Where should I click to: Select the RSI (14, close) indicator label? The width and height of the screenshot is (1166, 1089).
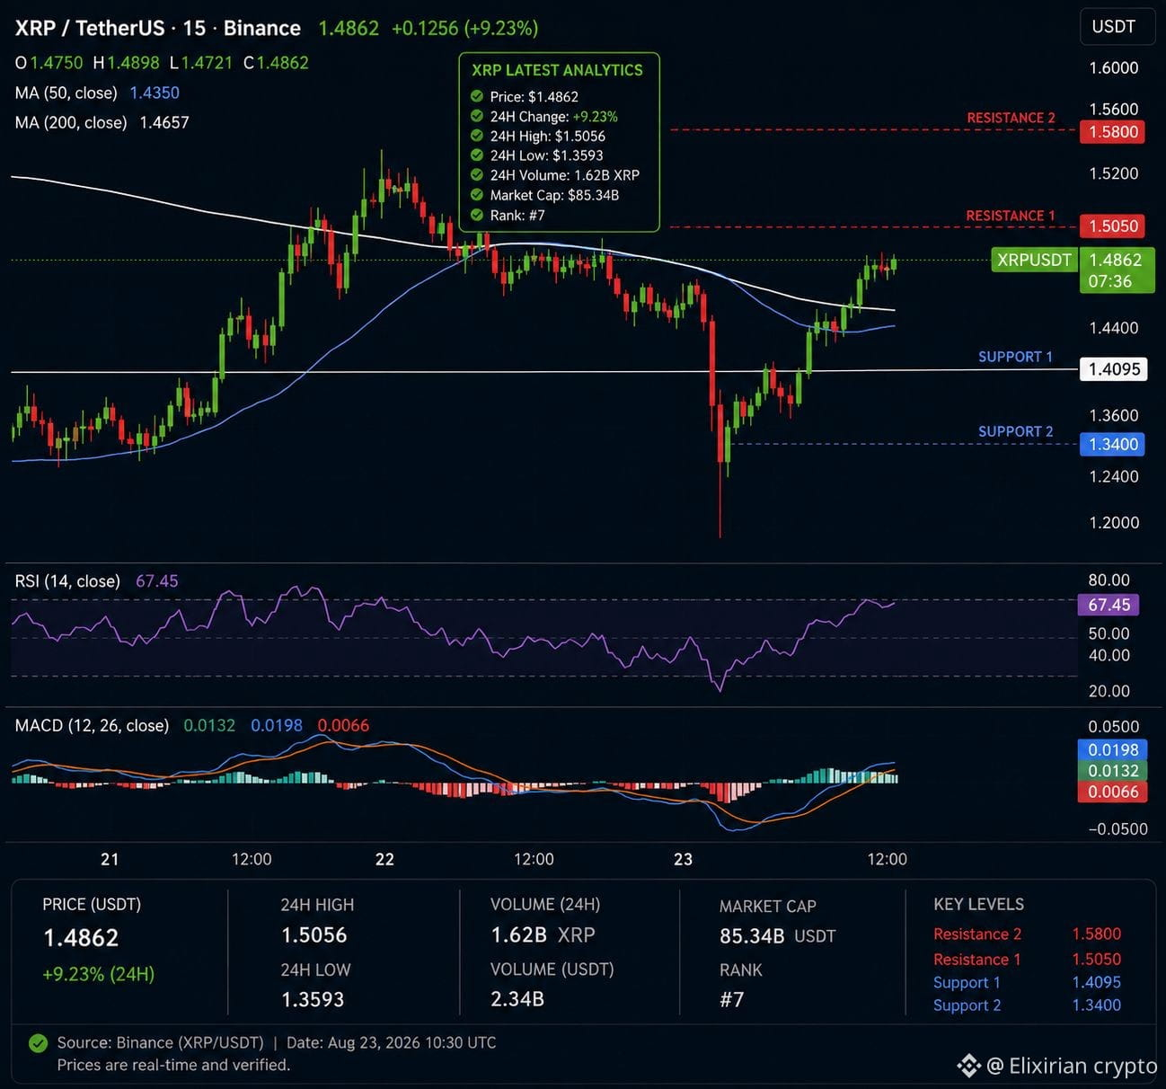67,581
